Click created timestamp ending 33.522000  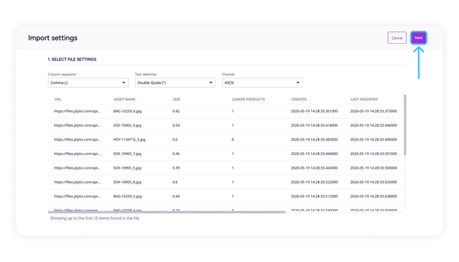(x=314, y=182)
